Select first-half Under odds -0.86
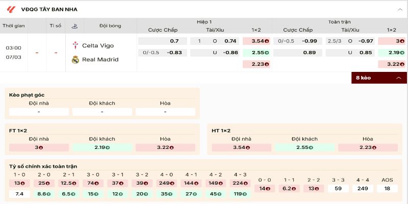 215,53
